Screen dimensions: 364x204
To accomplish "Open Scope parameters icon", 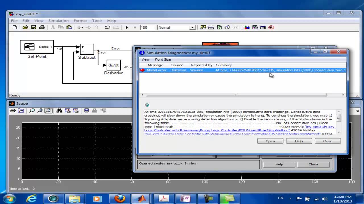I will tap(21, 110).
